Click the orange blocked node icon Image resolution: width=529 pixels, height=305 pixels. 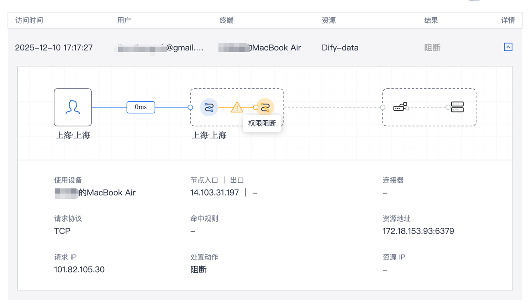click(x=265, y=107)
